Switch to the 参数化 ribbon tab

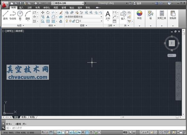(46, 7)
